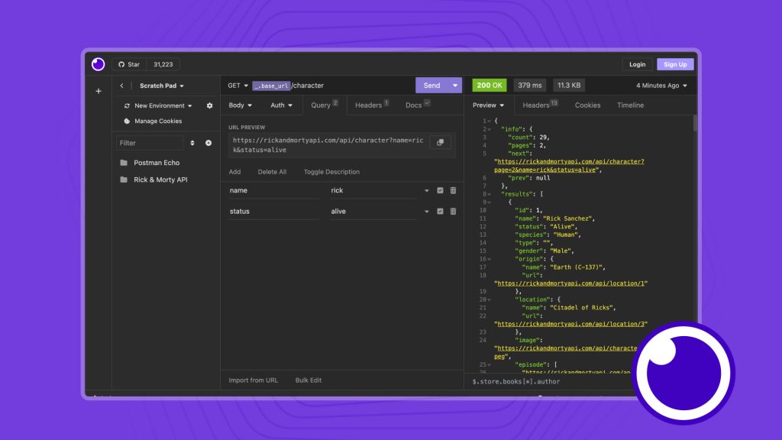This screenshot has width=782, height=440.
Task: Uncheck the status parameter checkbox
Action: (x=440, y=212)
